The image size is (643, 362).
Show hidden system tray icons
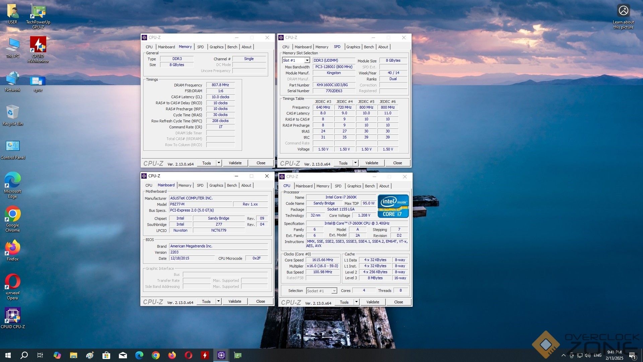[563, 355]
